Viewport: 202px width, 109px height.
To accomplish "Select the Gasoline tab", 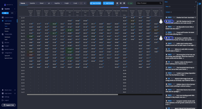I will tap(32, 3).
